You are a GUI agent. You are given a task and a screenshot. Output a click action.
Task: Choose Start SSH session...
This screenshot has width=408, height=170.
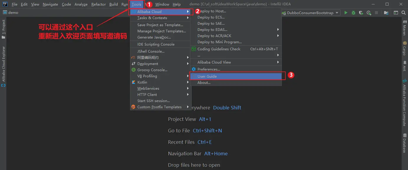[161, 101]
